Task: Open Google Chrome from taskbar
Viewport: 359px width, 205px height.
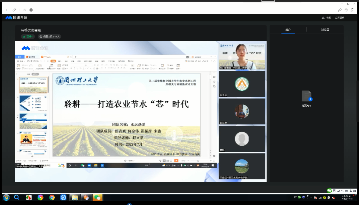Action: (52, 197)
